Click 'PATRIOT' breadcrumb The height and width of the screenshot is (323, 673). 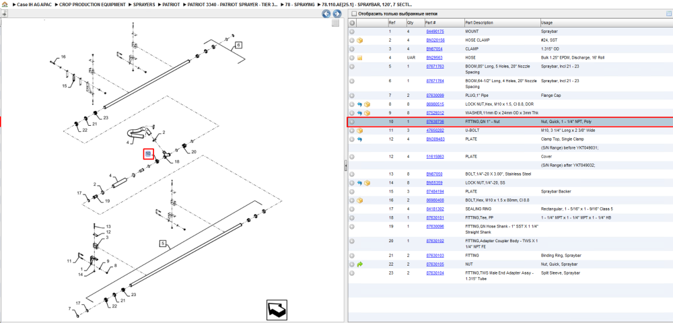(171, 4)
